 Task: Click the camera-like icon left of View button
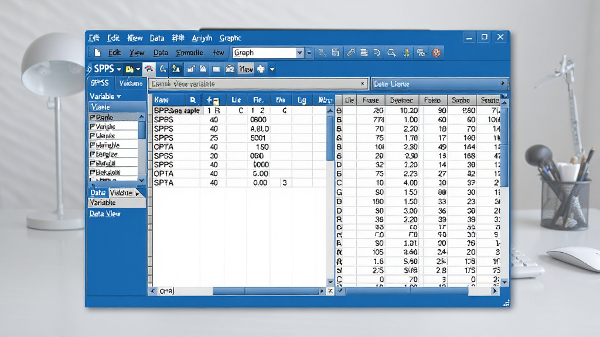(x=230, y=69)
